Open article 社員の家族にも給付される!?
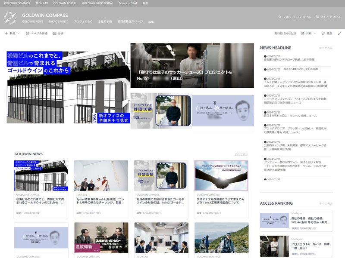The image size is (345, 258). pyautogui.click(x=160, y=201)
